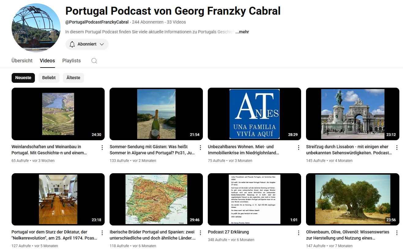The image size is (403, 249).
Task: Switch to the Übersicht tab
Action: click(x=22, y=60)
